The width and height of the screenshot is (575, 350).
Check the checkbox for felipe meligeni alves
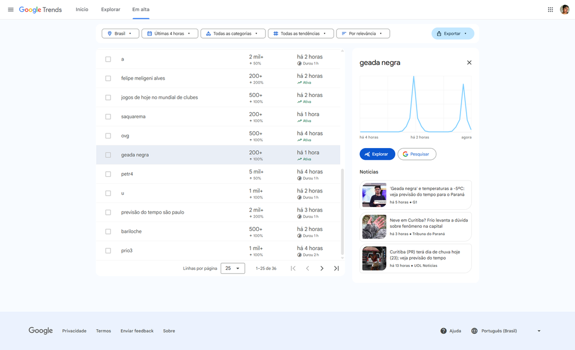click(108, 78)
